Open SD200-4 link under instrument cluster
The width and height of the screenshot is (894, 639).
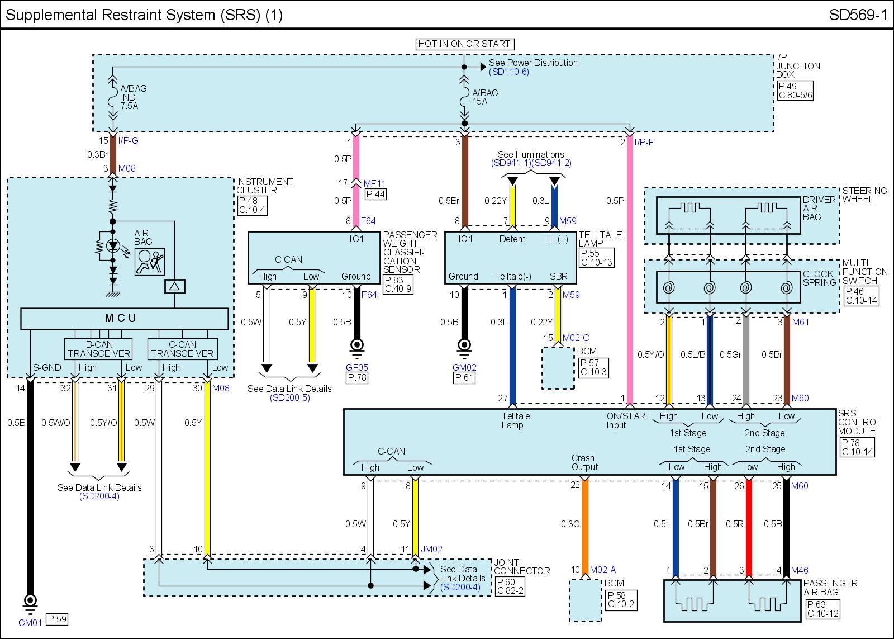99,496
